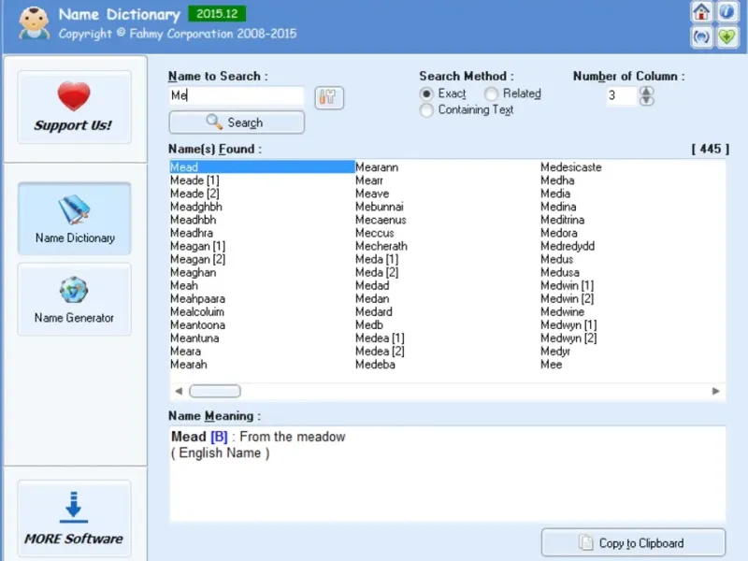Select the name Mecaenus
Screen dimensions: 748x561
tap(381, 220)
